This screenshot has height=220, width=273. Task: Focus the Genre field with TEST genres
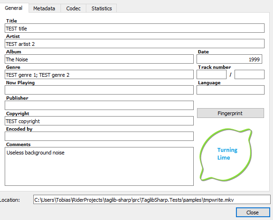point(99,74)
